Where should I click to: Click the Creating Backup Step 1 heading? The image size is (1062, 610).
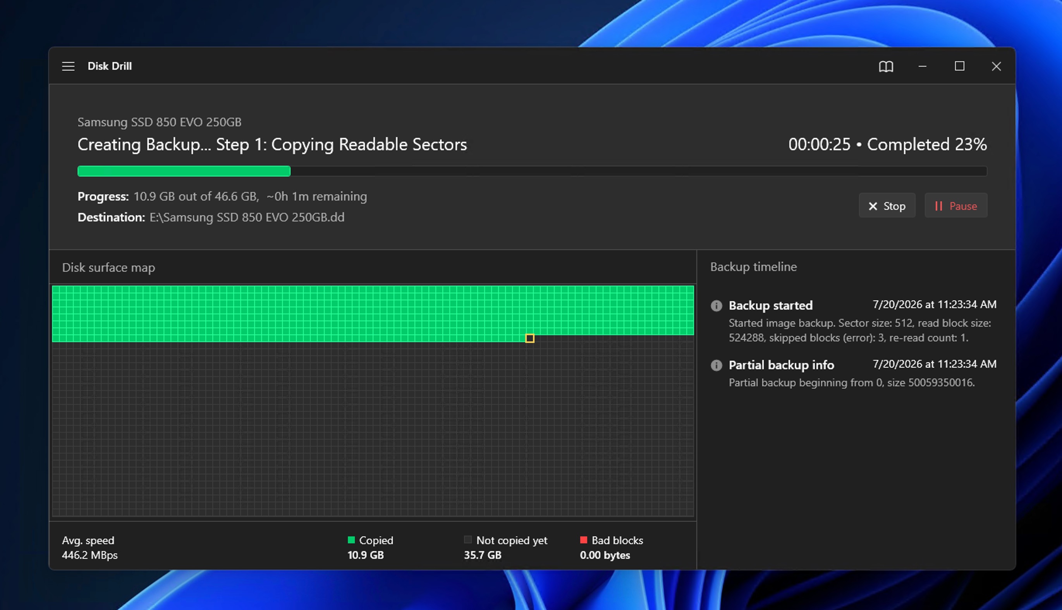[272, 144]
